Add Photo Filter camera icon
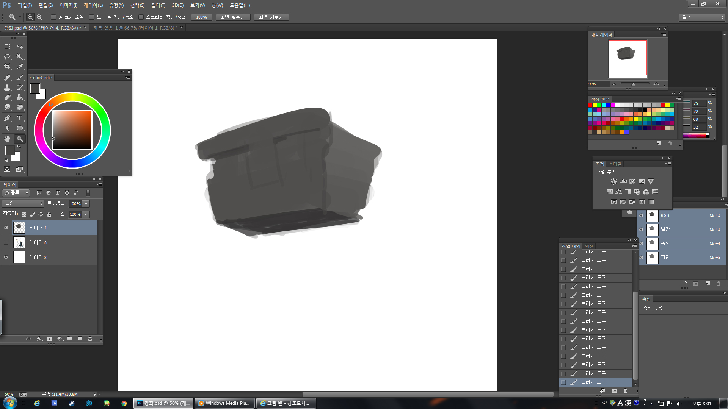Viewport: 728px width, 409px height. click(637, 192)
